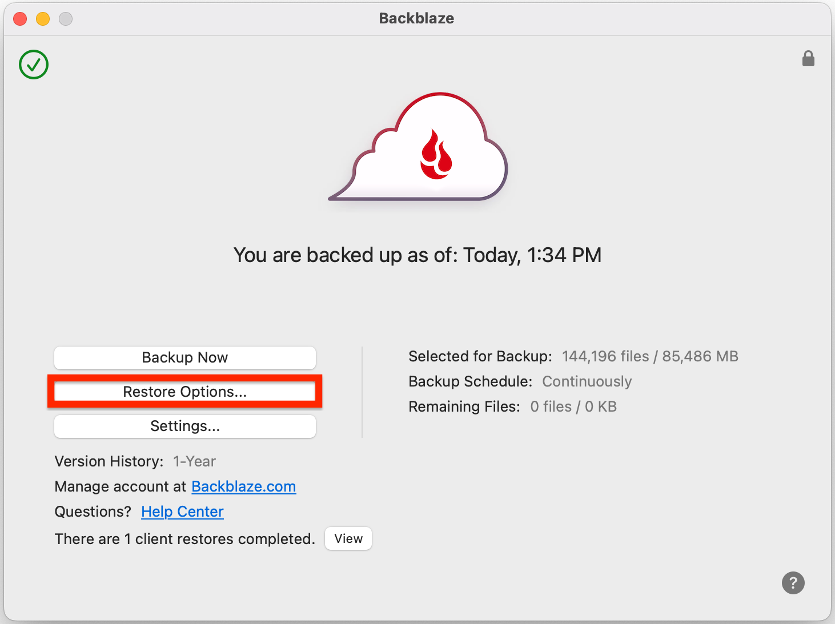Click the Continuously schedule value
Image resolution: width=835 pixels, height=624 pixels.
point(587,381)
